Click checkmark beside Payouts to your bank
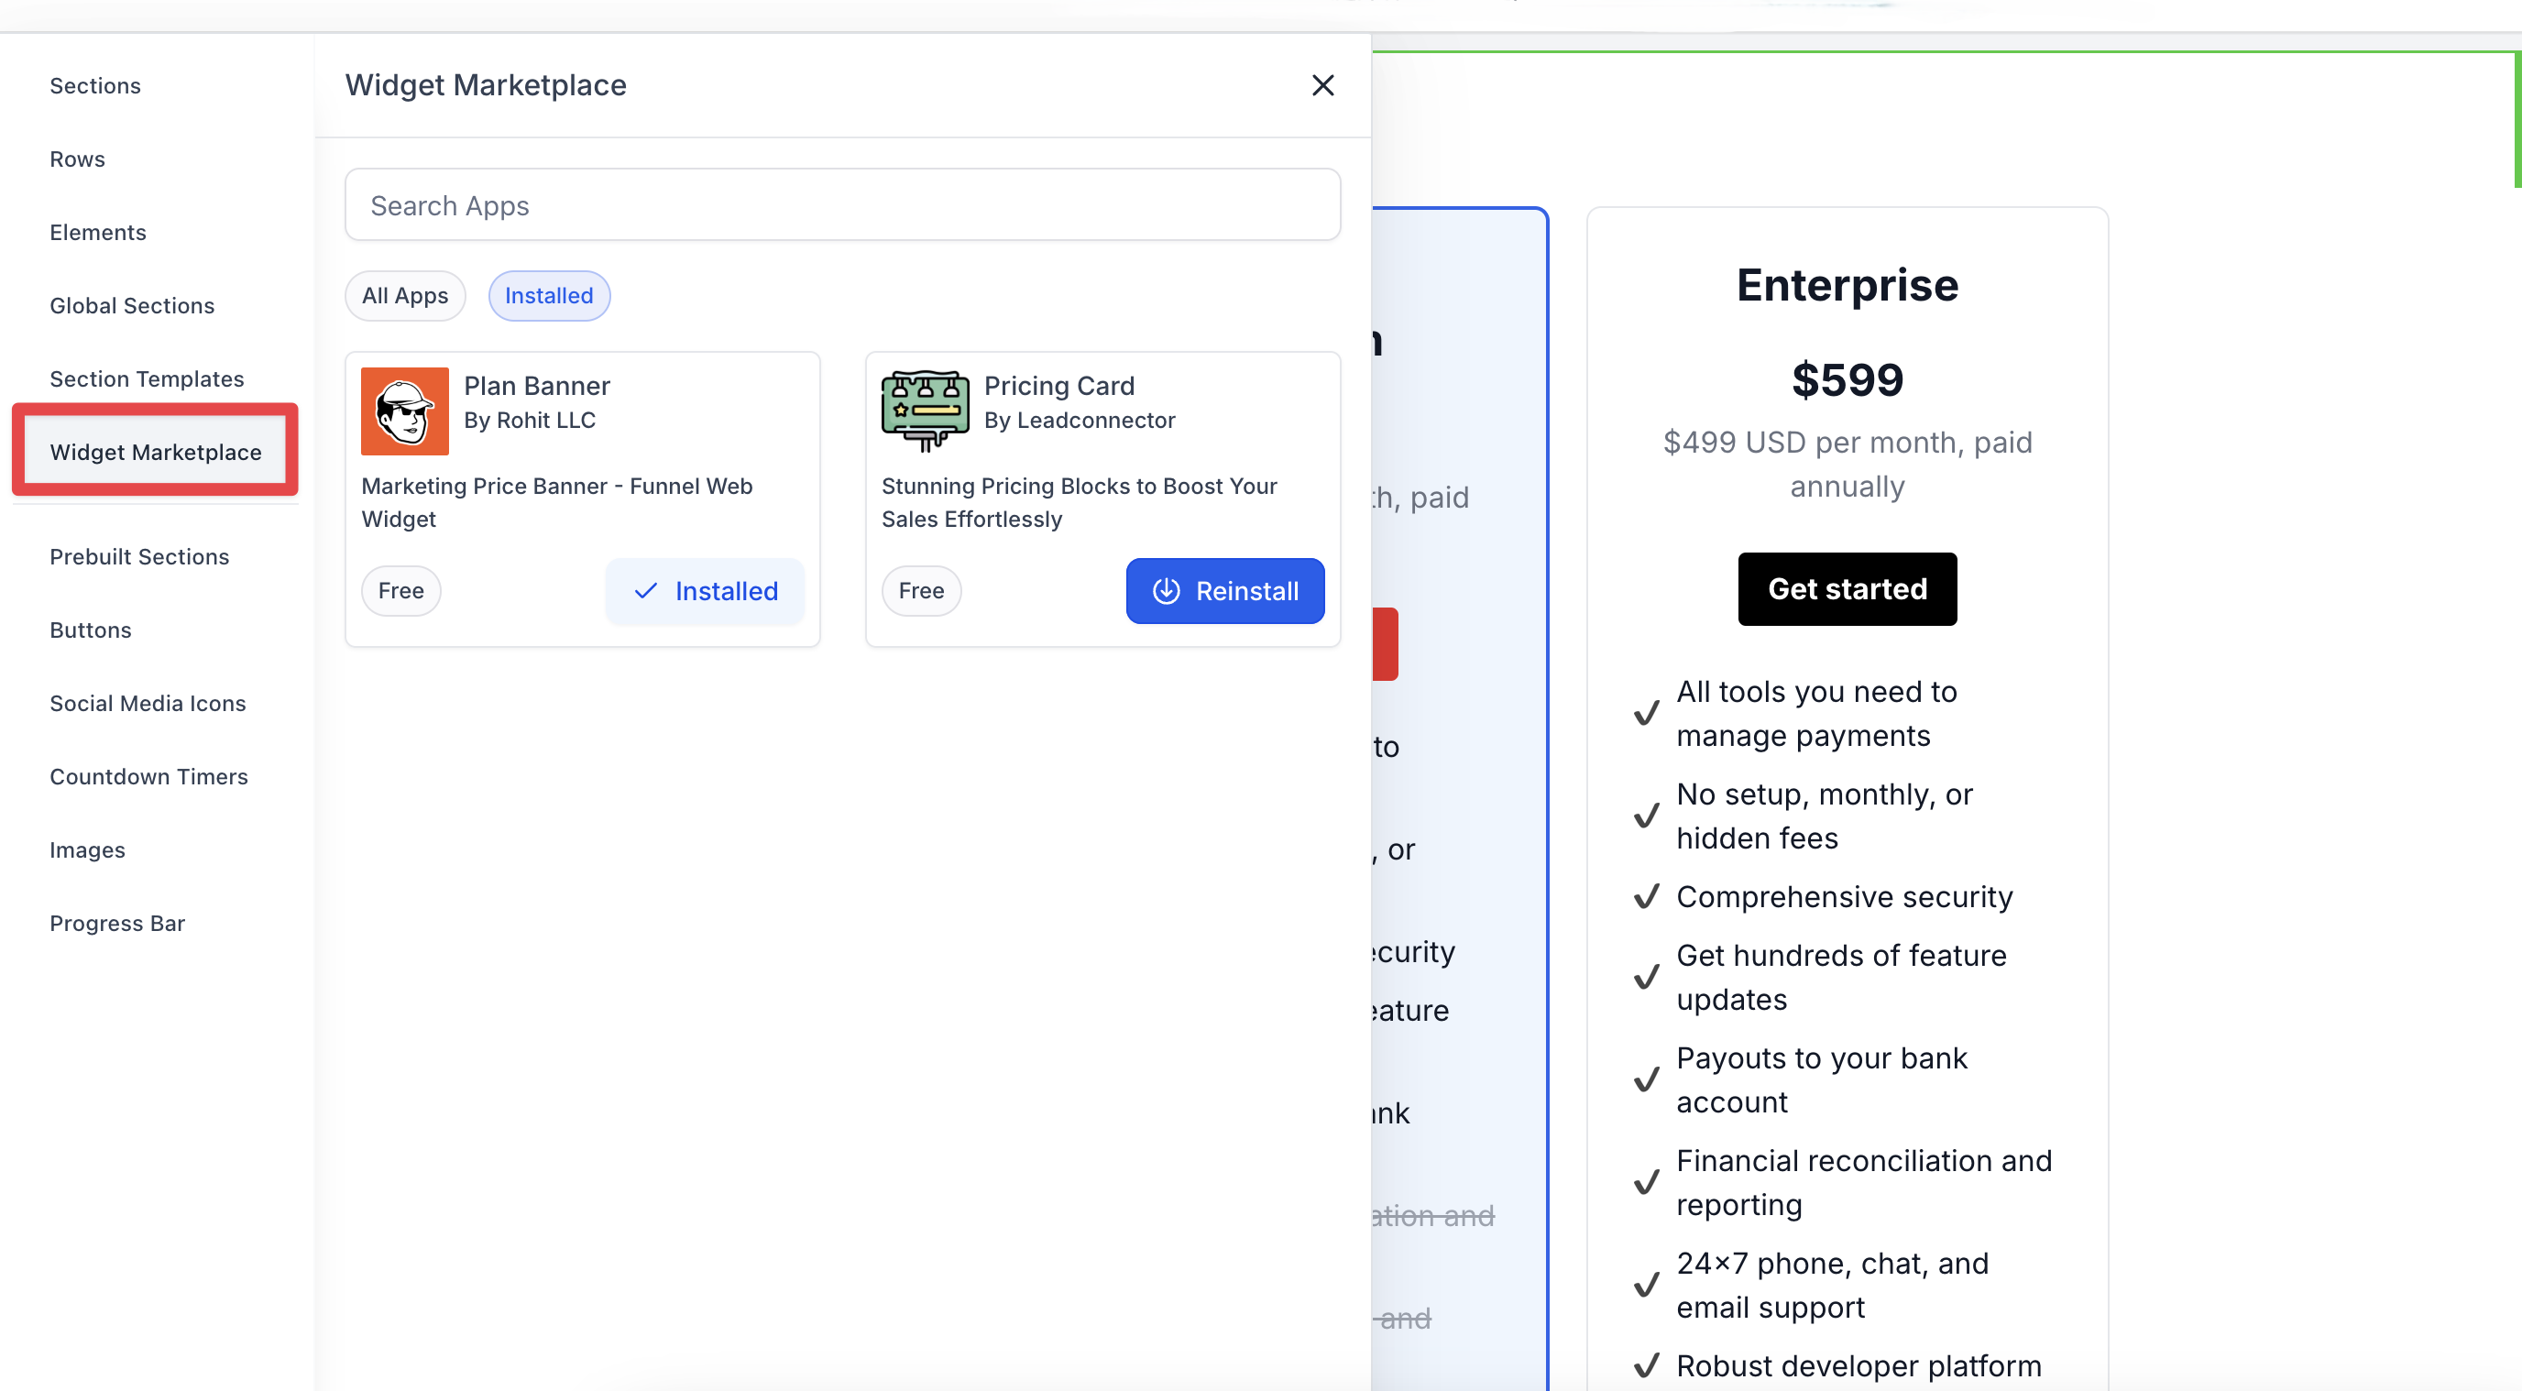This screenshot has width=2522, height=1391. (x=1647, y=1080)
